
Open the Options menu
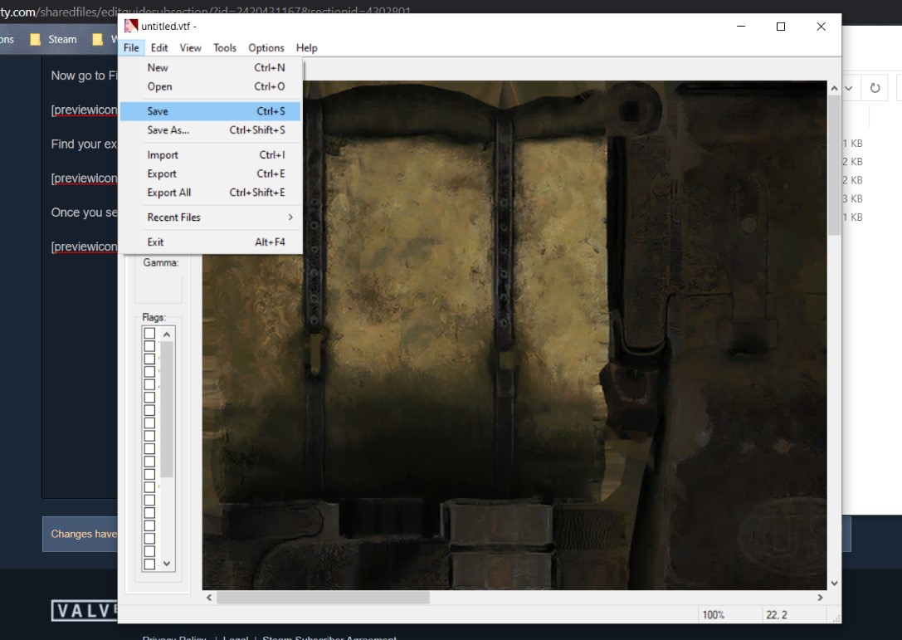pos(266,48)
